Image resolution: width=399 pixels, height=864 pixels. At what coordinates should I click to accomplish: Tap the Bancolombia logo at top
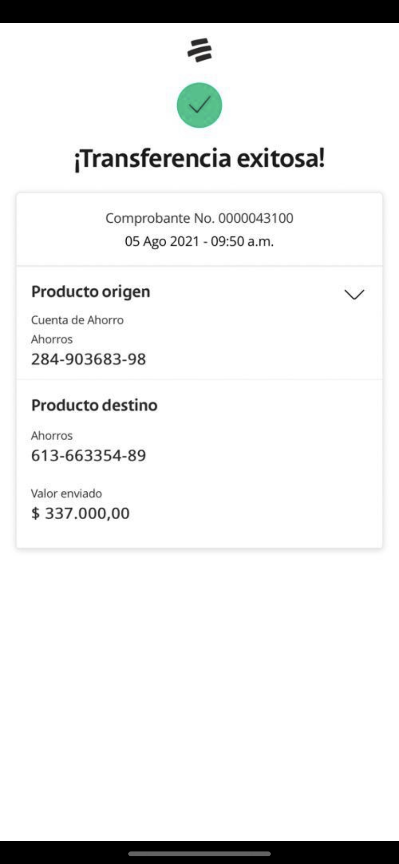[199, 50]
